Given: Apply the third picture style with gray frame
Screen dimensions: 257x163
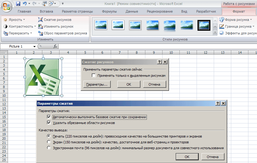Looking at the screenshot, I should point(135,25).
